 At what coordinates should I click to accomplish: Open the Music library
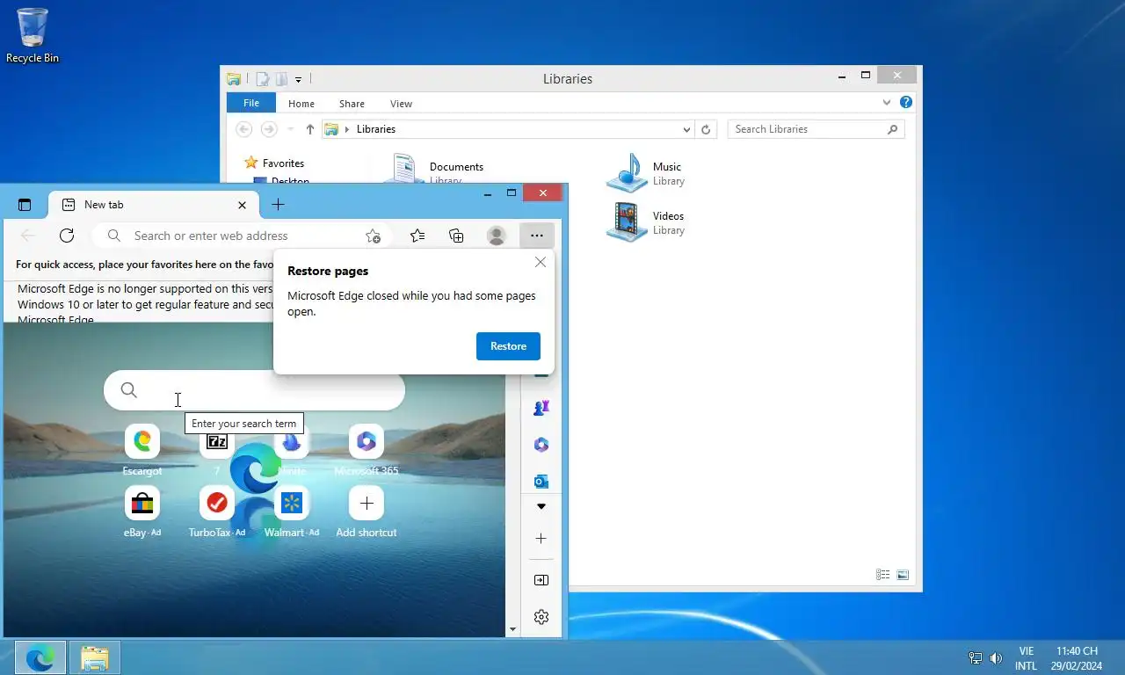[x=646, y=173]
